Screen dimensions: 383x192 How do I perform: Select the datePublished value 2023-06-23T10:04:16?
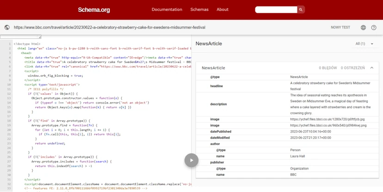tap(310, 132)
